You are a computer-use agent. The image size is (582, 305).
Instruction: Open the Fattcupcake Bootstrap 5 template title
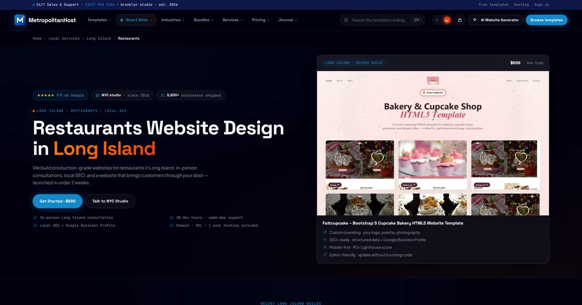(x=393, y=223)
